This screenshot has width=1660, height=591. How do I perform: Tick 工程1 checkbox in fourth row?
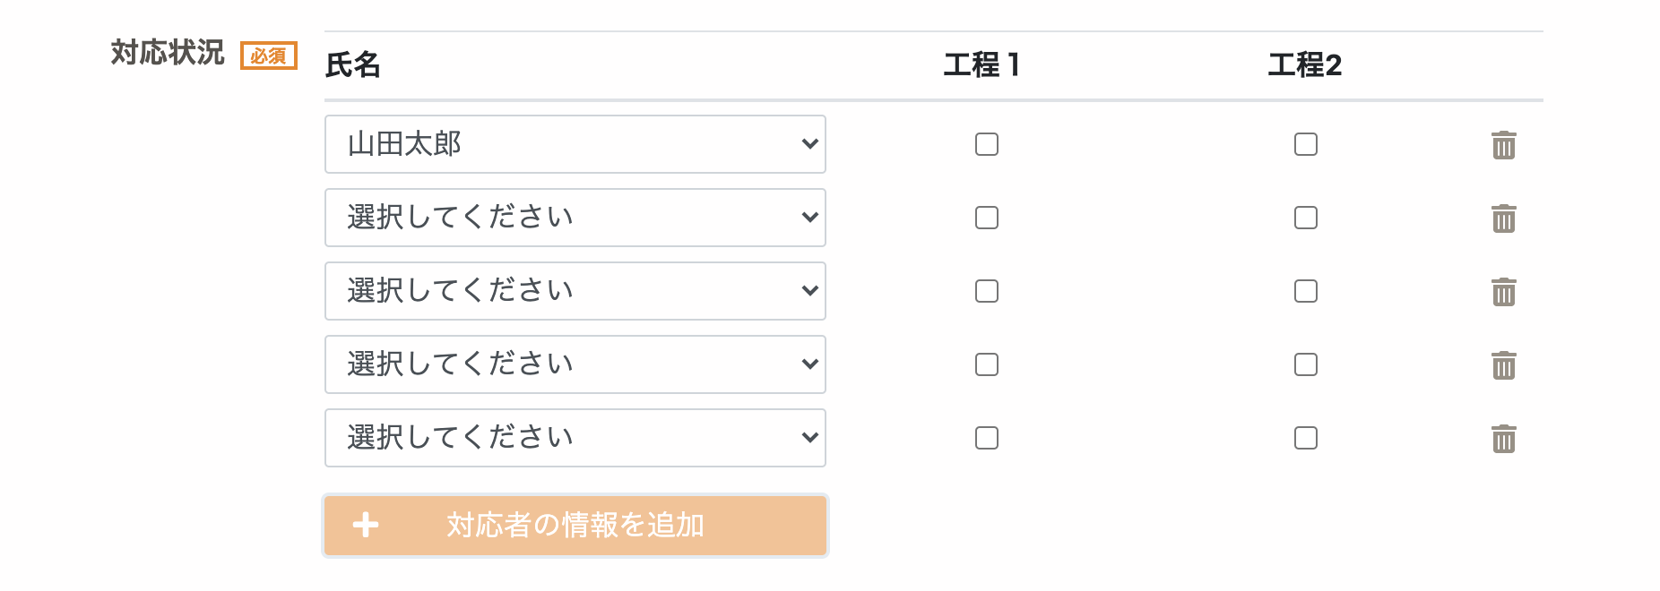point(986,364)
